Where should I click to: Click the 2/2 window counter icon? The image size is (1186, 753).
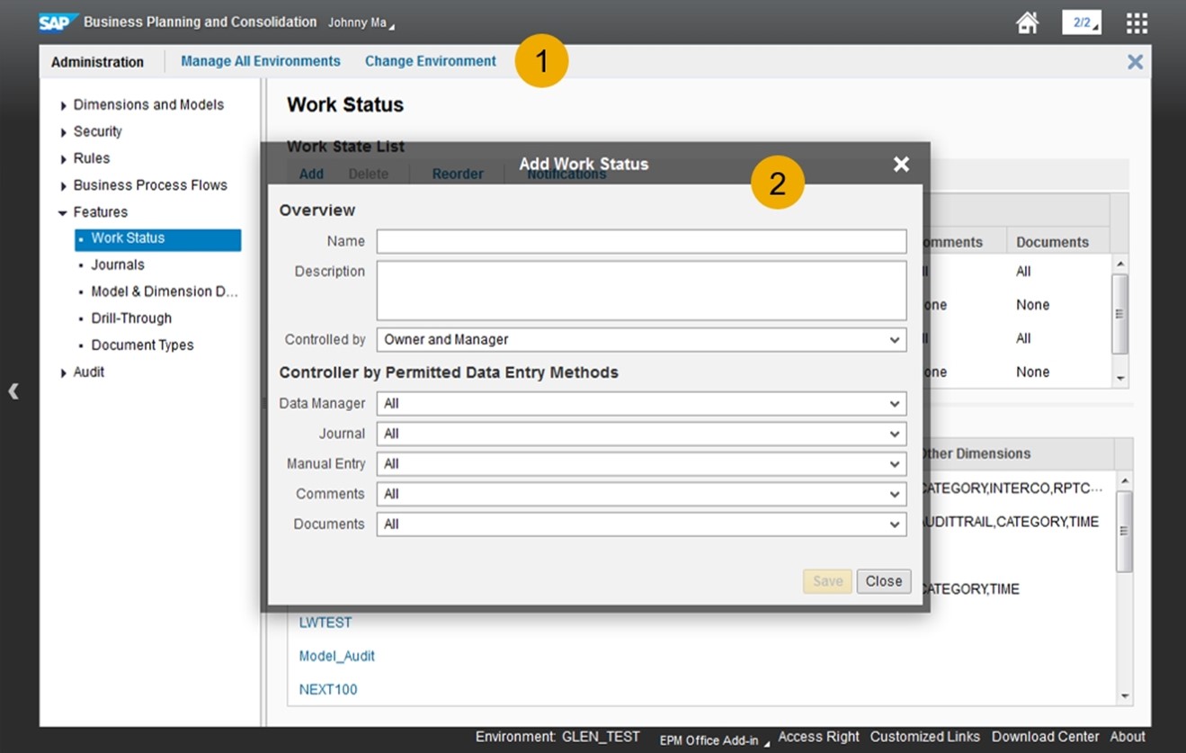(1081, 22)
